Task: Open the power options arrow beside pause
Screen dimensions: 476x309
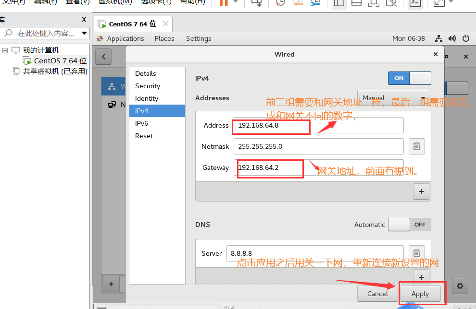Action: pyautogui.click(x=236, y=2)
